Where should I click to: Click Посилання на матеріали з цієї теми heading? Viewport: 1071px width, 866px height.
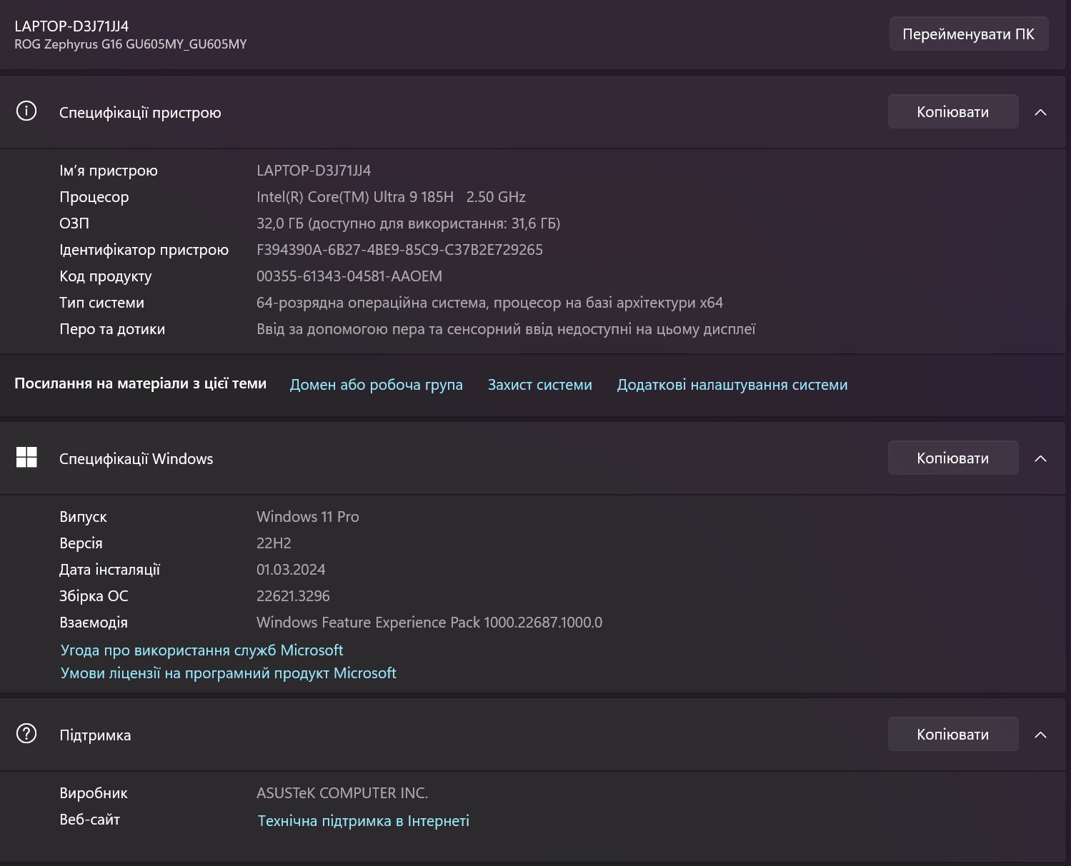click(140, 383)
